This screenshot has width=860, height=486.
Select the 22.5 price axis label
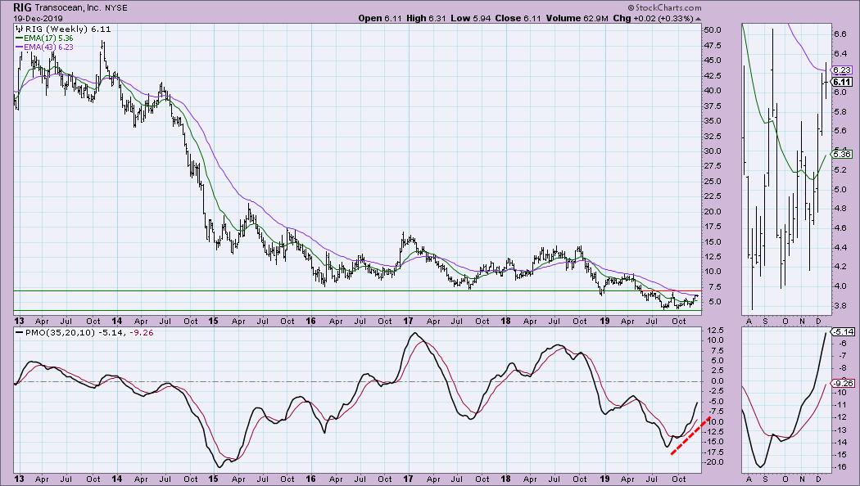pos(713,196)
